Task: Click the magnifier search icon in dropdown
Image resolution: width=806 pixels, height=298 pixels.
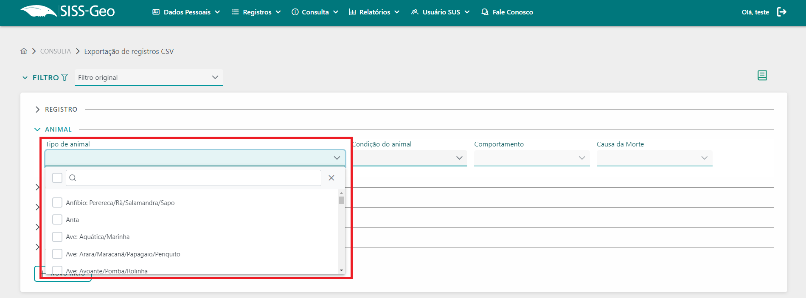Action: 73,178
